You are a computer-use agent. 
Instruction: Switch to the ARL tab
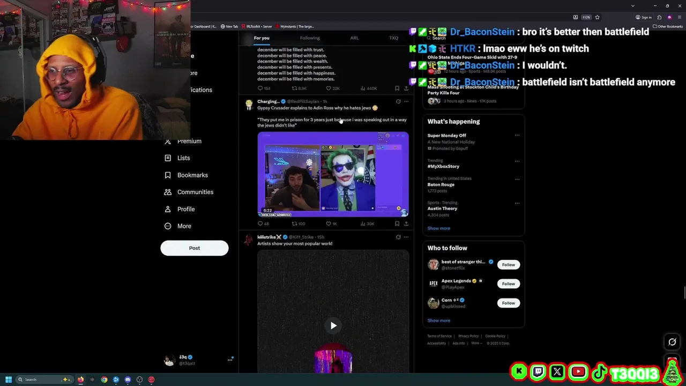coord(354,38)
